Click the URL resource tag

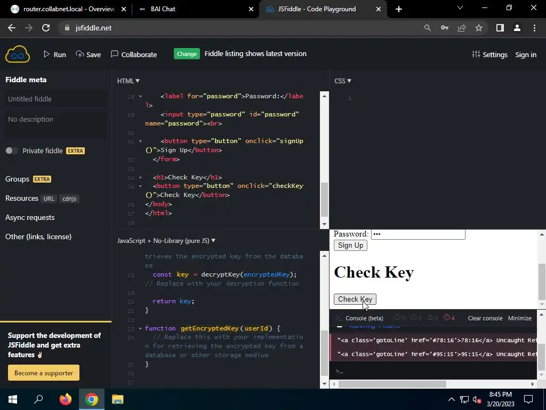tap(49, 199)
